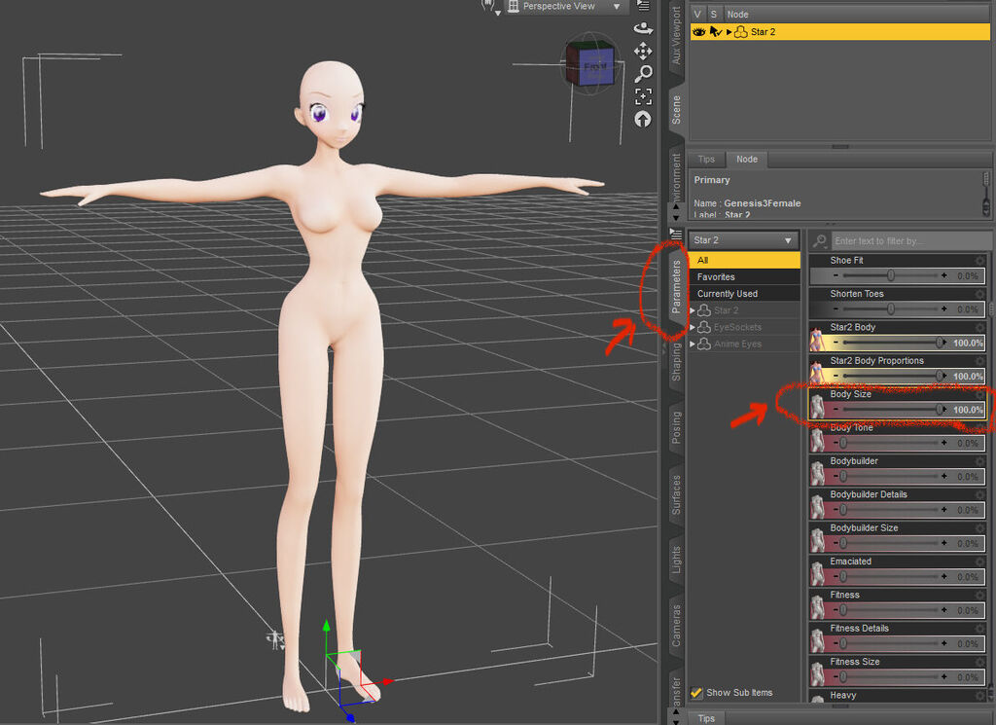
Task: Click the Fitness Size plus button
Action: [943, 677]
